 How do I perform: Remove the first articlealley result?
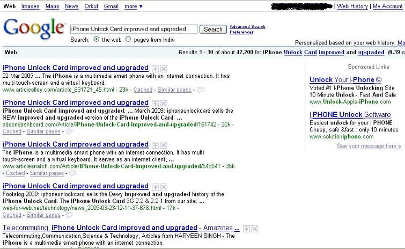164,69
